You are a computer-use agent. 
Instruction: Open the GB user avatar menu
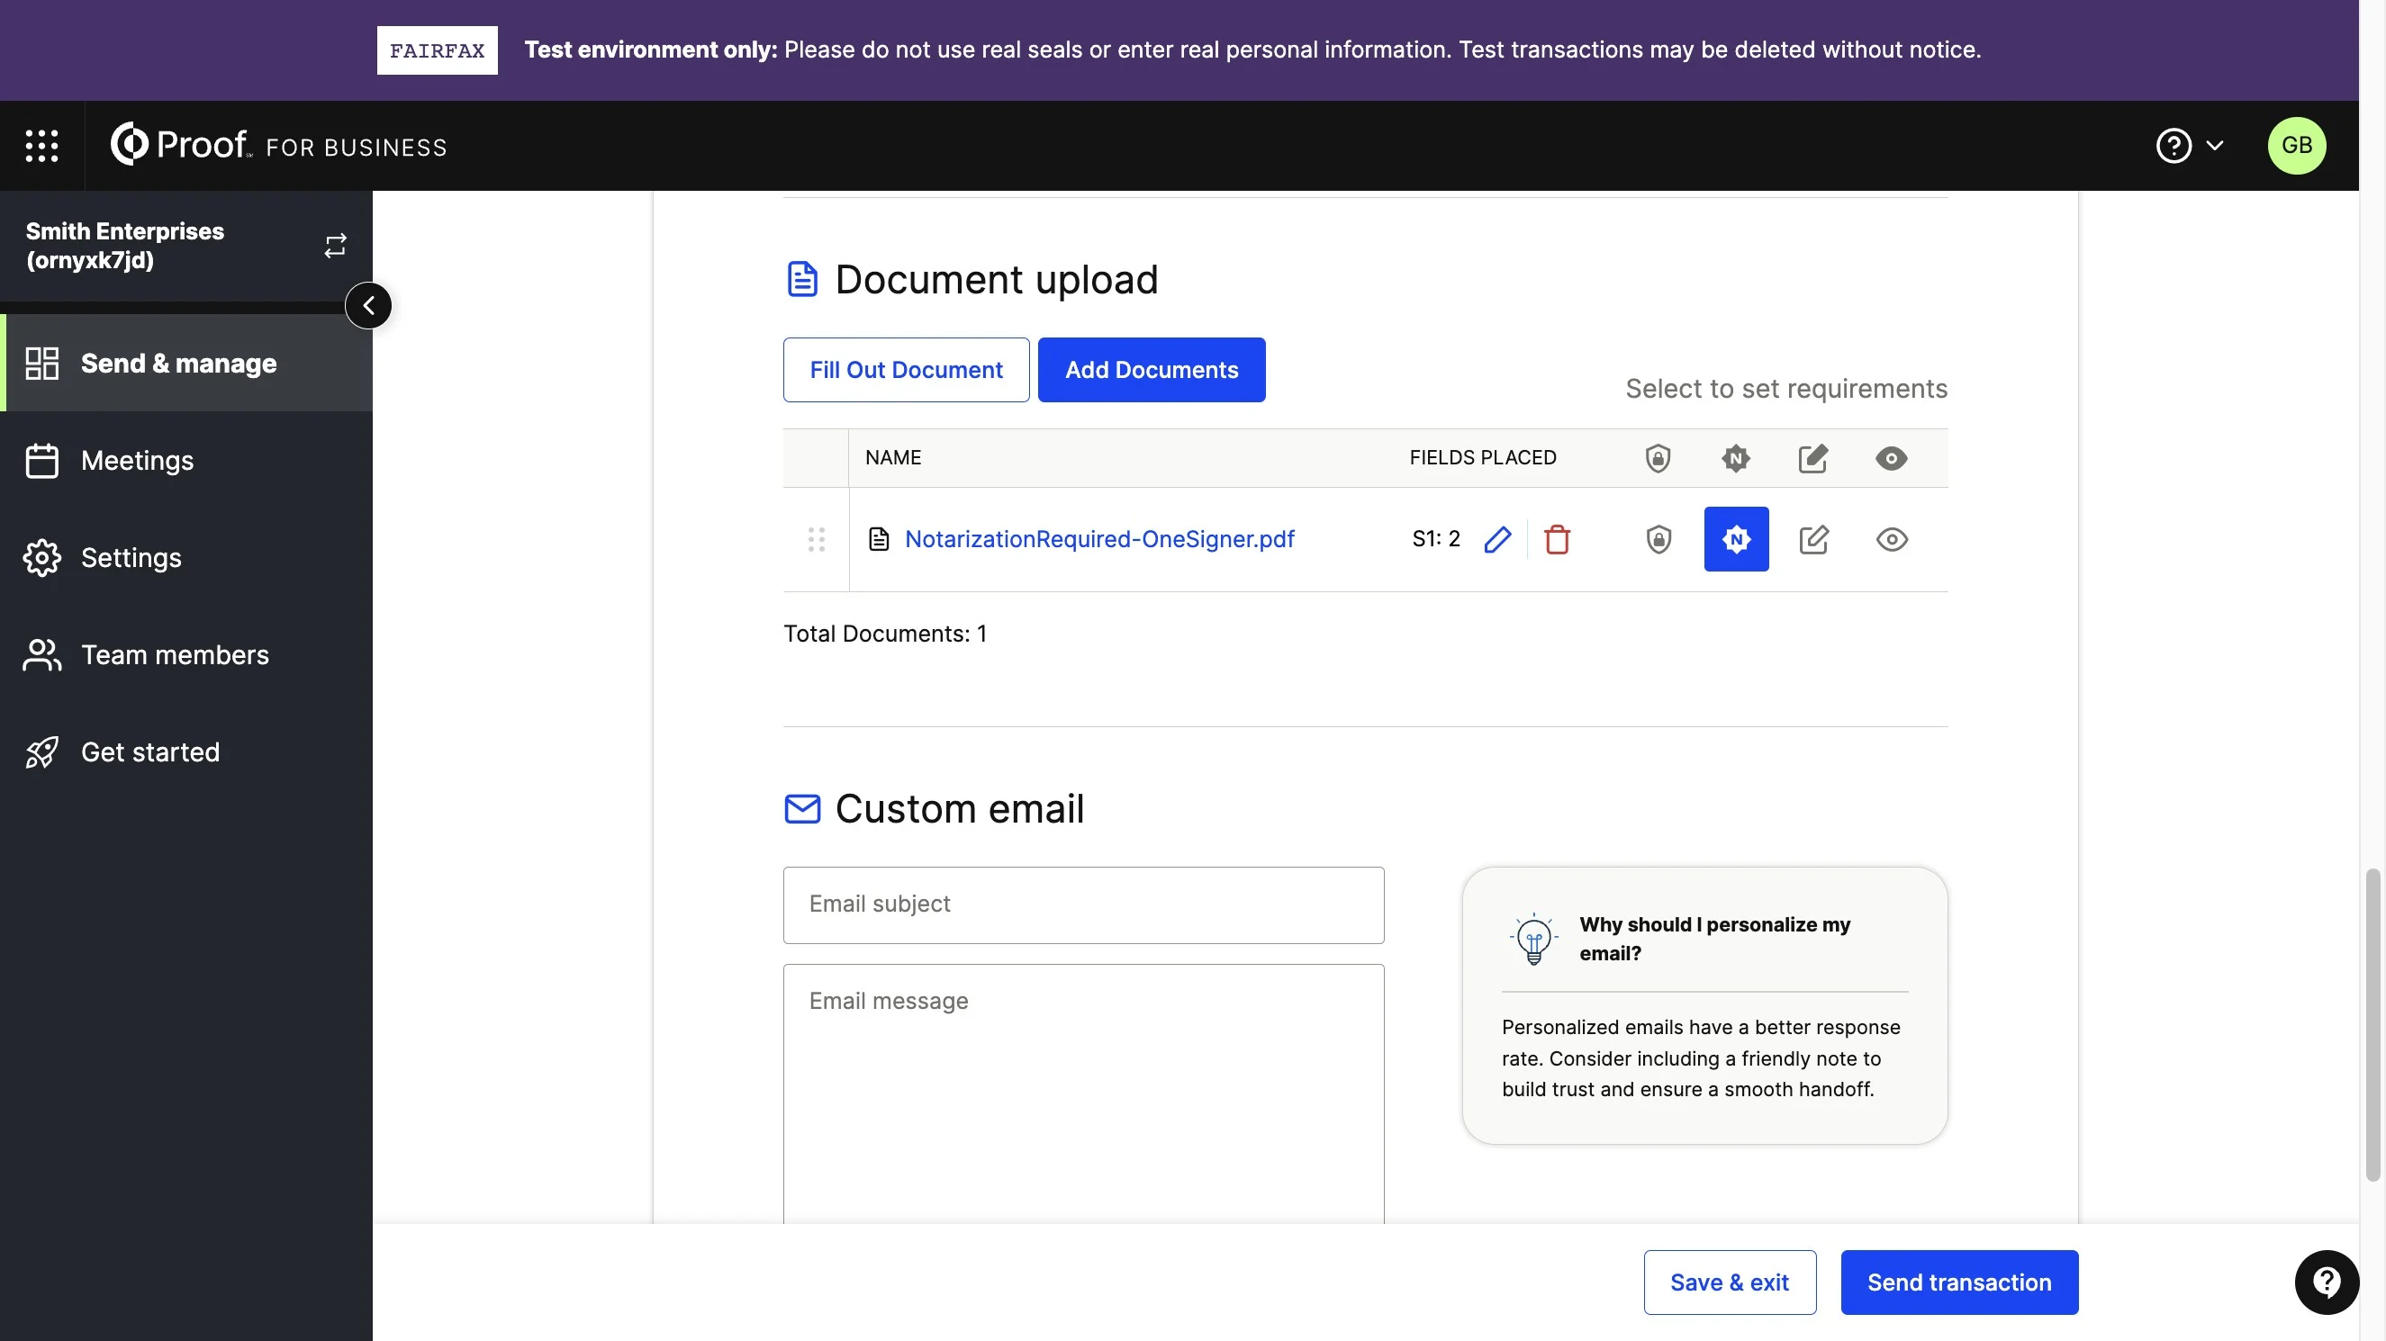pos(2296,146)
